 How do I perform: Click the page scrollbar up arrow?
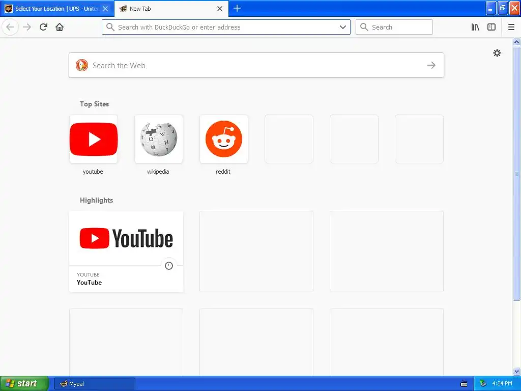click(517, 42)
